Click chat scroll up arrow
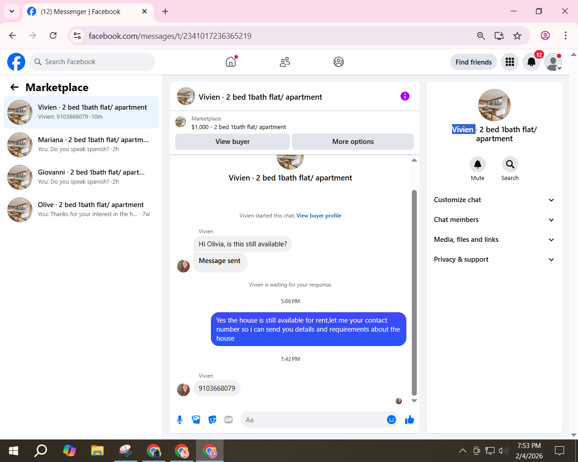Screen dimensions: 578x462 tap(414, 160)
